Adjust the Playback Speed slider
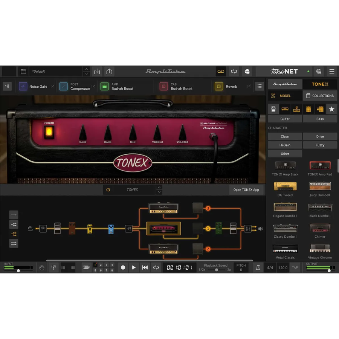The width and height of the screenshot is (339, 339). pos(216,270)
